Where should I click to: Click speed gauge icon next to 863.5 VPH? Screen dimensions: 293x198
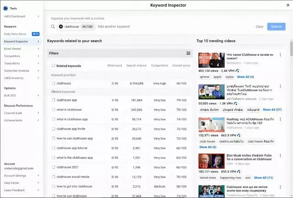tap(239, 135)
